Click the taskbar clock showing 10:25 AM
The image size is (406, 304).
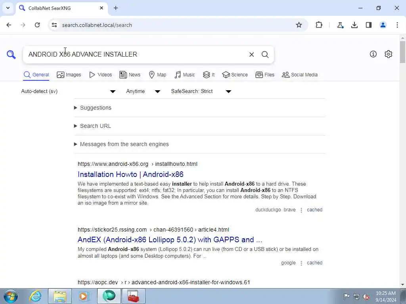(385, 296)
